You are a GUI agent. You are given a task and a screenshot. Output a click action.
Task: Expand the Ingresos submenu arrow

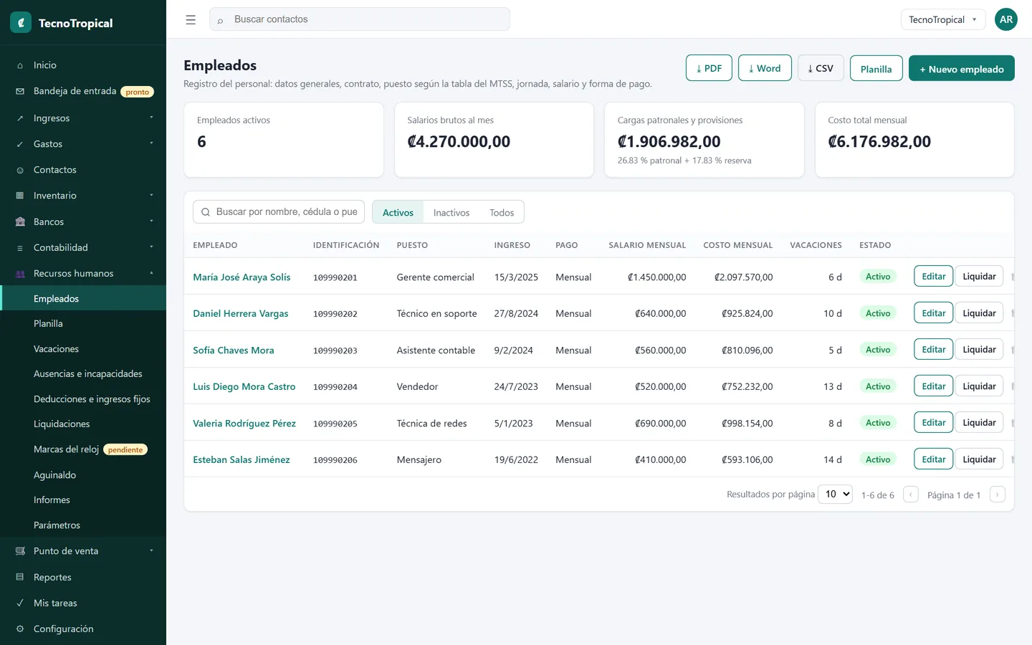(x=151, y=118)
